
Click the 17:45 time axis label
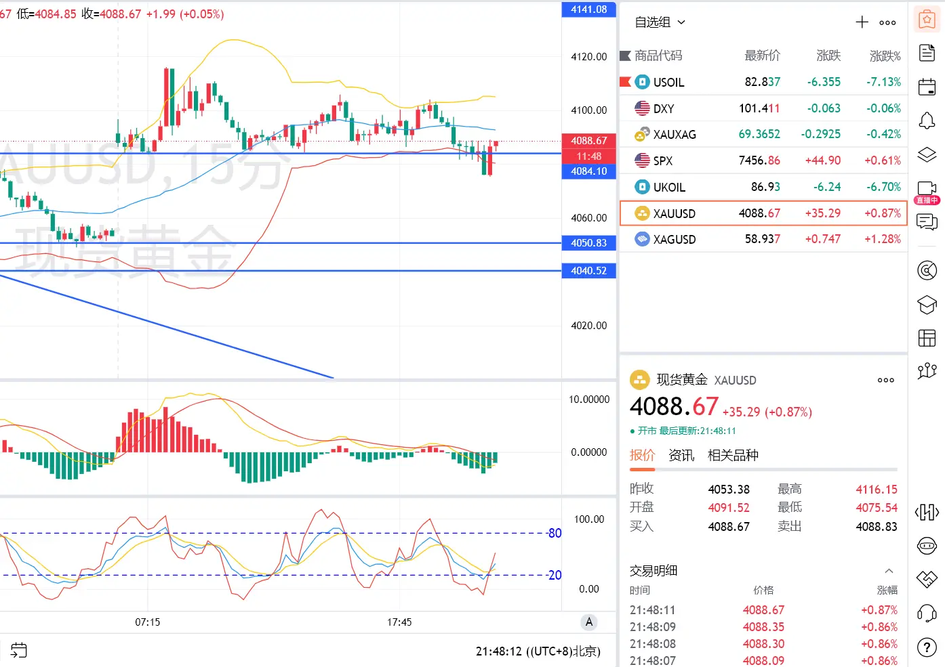coord(399,622)
